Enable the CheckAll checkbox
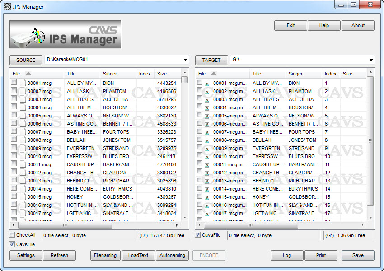The height and width of the screenshot is (271, 384). tap(12, 235)
